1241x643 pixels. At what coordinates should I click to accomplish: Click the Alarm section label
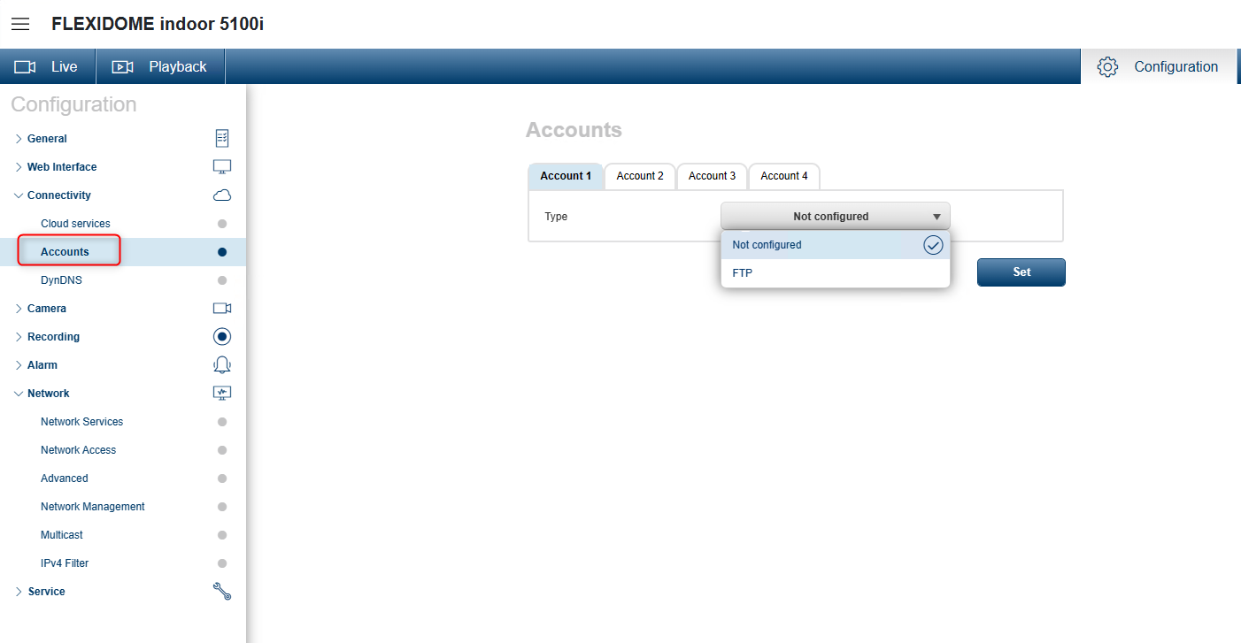click(x=42, y=365)
